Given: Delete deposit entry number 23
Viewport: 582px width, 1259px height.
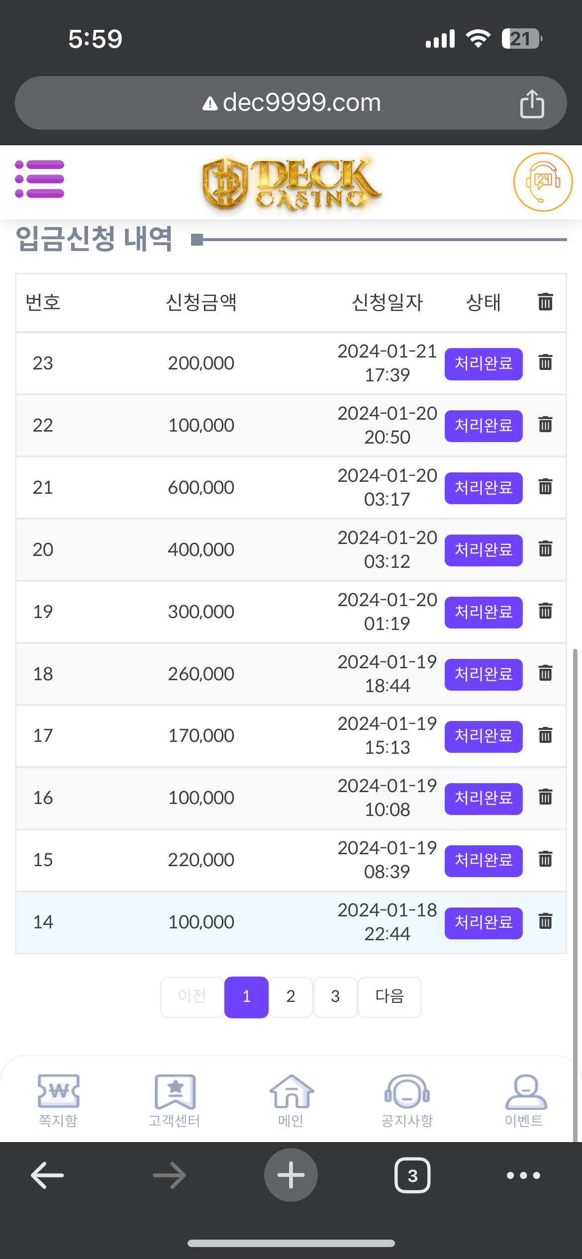Looking at the screenshot, I should 545,362.
